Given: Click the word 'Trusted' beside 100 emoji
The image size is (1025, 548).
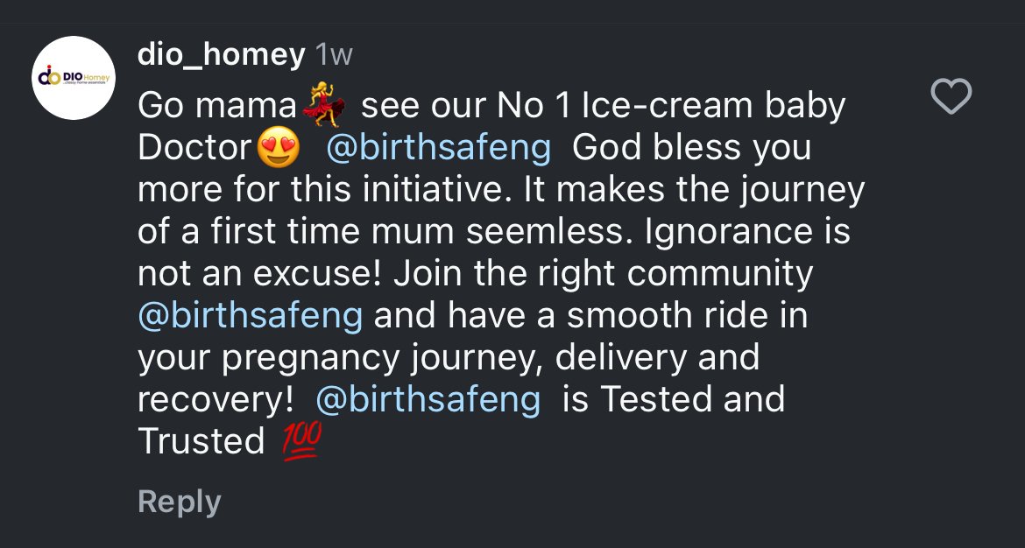Looking at the screenshot, I should tap(201, 441).
